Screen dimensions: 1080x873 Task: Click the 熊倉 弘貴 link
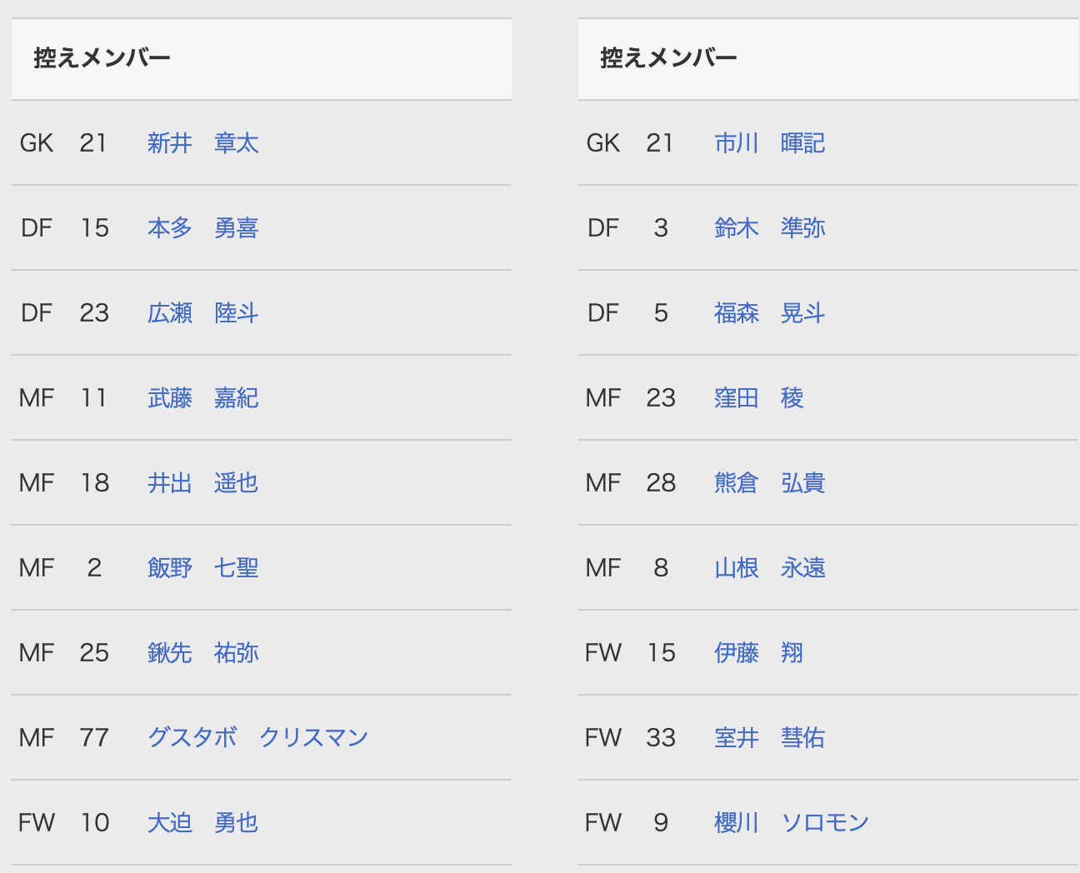click(x=769, y=483)
